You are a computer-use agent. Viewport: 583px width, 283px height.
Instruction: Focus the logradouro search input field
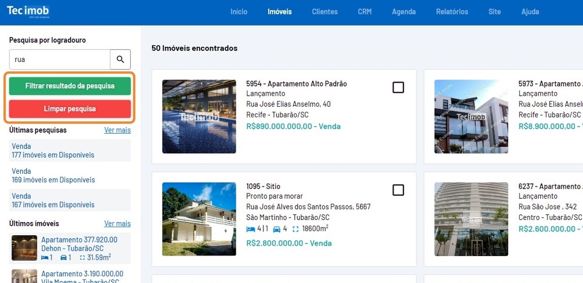coord(60,59)
